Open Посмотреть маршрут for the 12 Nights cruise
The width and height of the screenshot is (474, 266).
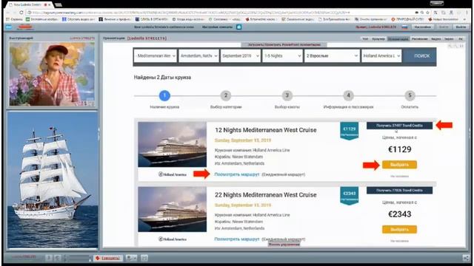(x=237, y=174)
